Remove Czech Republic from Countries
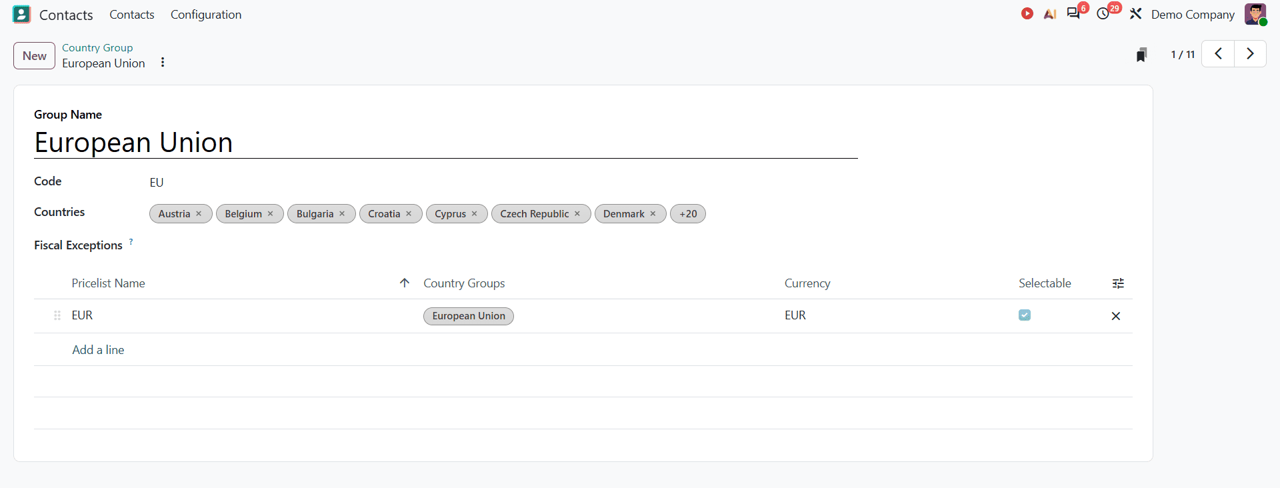 [x=577, y=214]
